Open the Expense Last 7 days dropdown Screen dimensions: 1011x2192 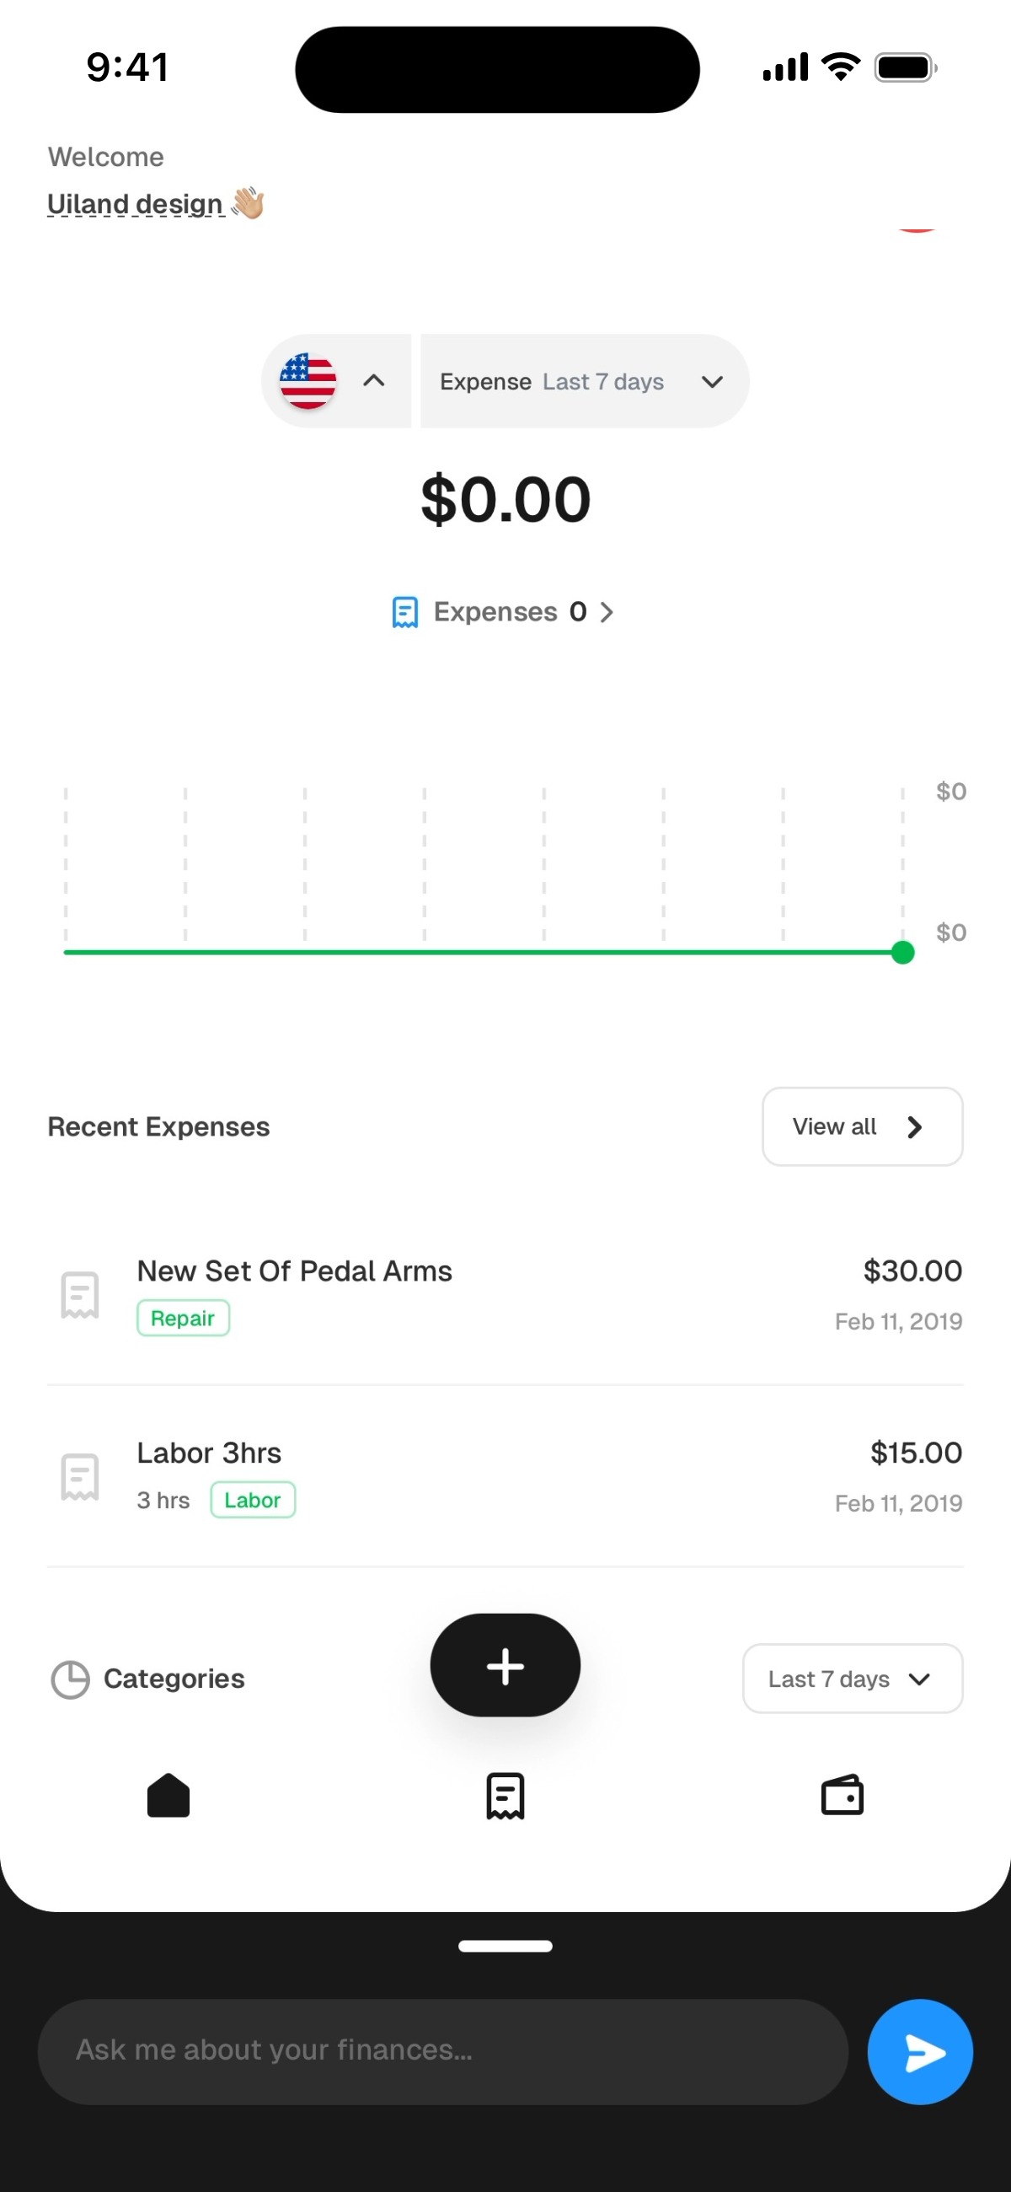click(585, 381)
